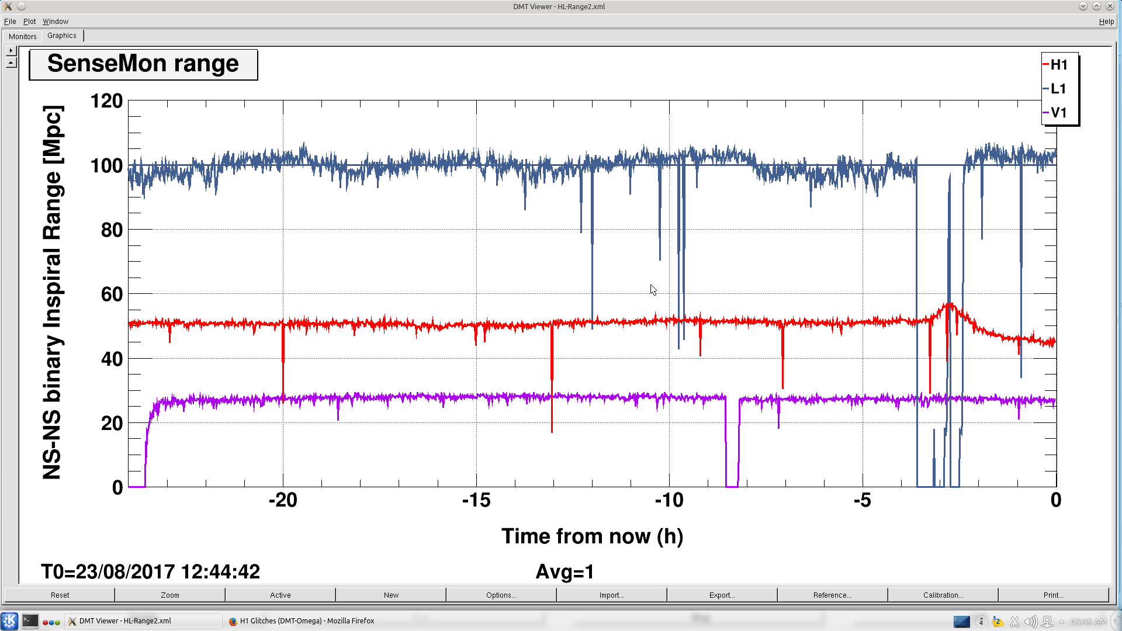
Task: Create a new plot with New button
Action: (x=391, y=595)
